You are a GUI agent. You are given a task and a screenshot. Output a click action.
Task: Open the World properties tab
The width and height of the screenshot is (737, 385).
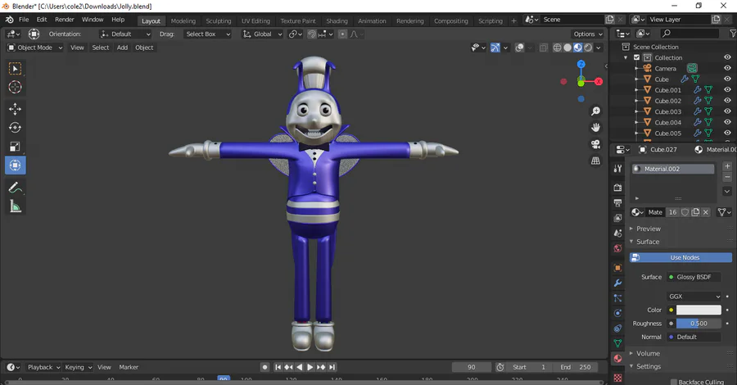617,248
